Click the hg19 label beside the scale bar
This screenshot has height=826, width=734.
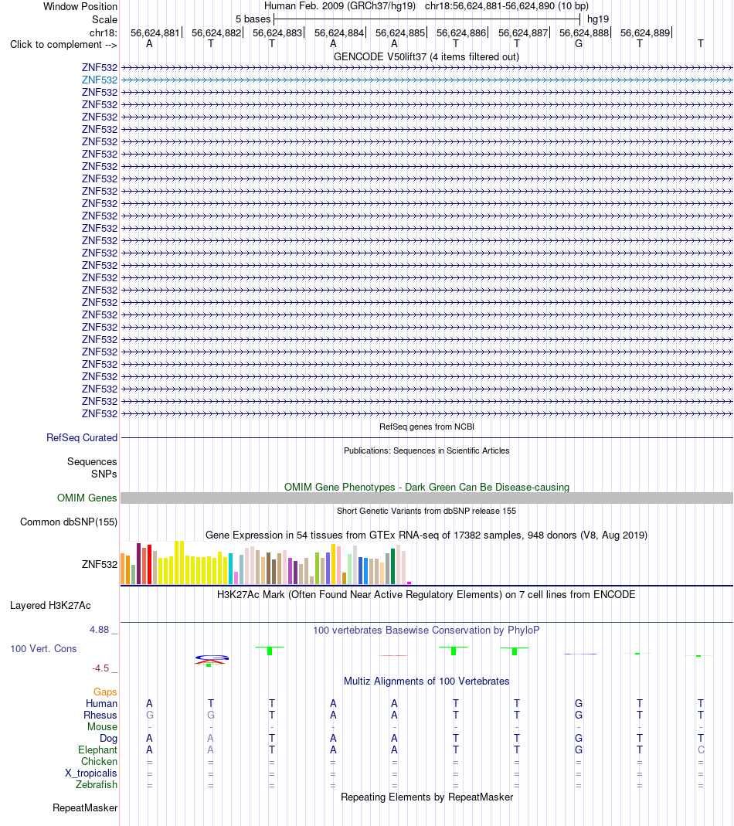(x=598, y=19)
